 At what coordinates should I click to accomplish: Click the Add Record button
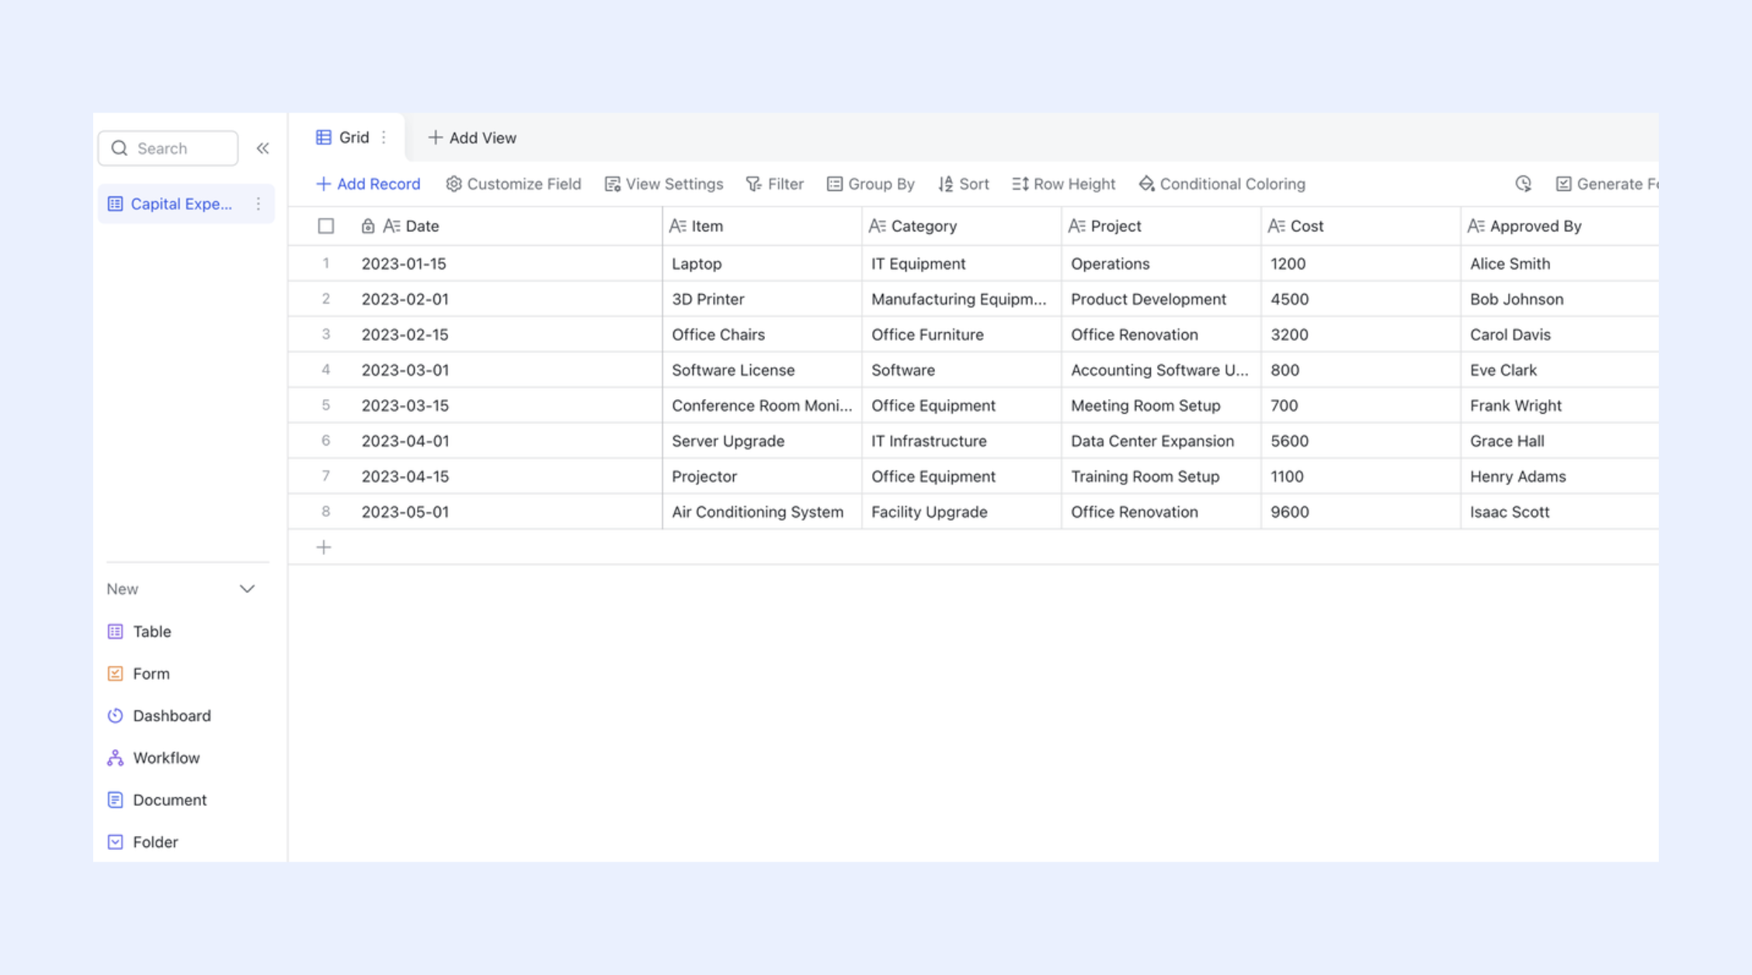tap(368, 184)
